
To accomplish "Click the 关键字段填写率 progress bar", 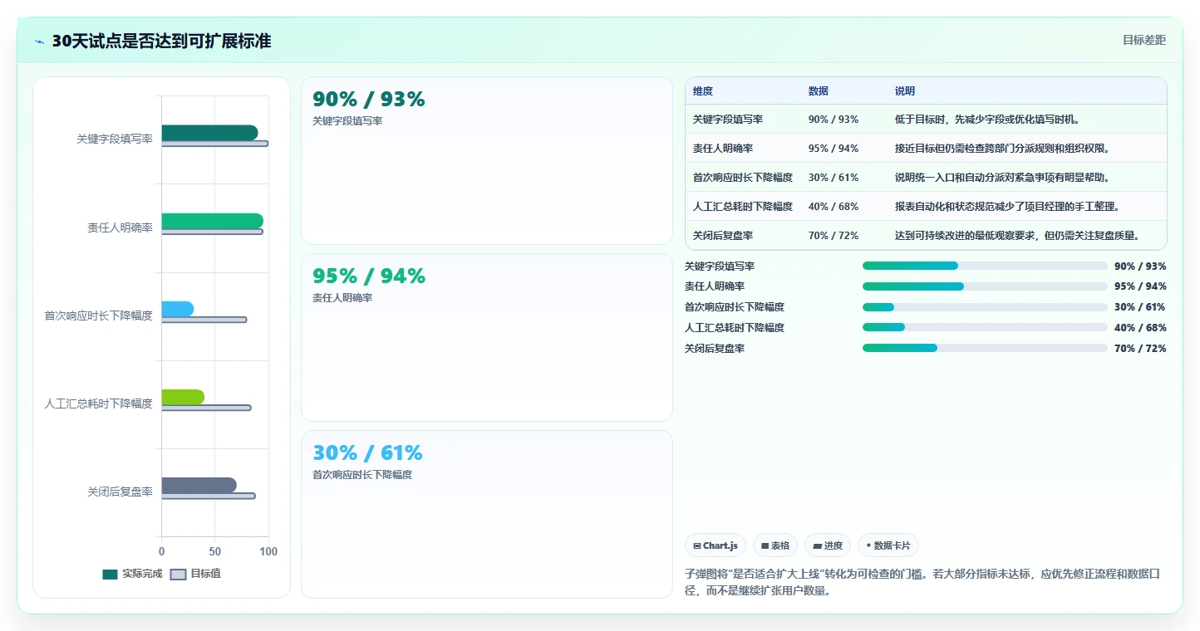I will (x=985, y=266).
